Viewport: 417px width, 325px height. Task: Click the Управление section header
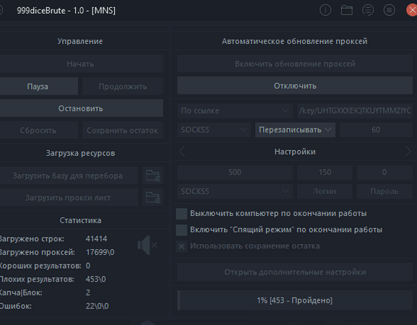tap(80, 41)
